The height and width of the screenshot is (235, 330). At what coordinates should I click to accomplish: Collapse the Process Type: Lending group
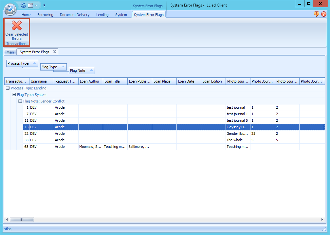8,88
